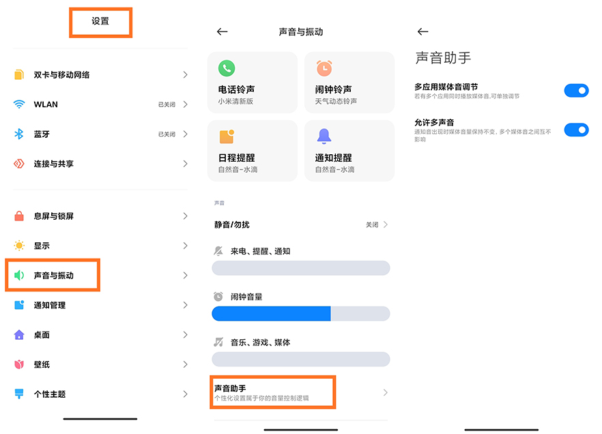Expand 双卡与移动网络 with its chevron
The image size is (602, 434).
(x=185, y=75)
